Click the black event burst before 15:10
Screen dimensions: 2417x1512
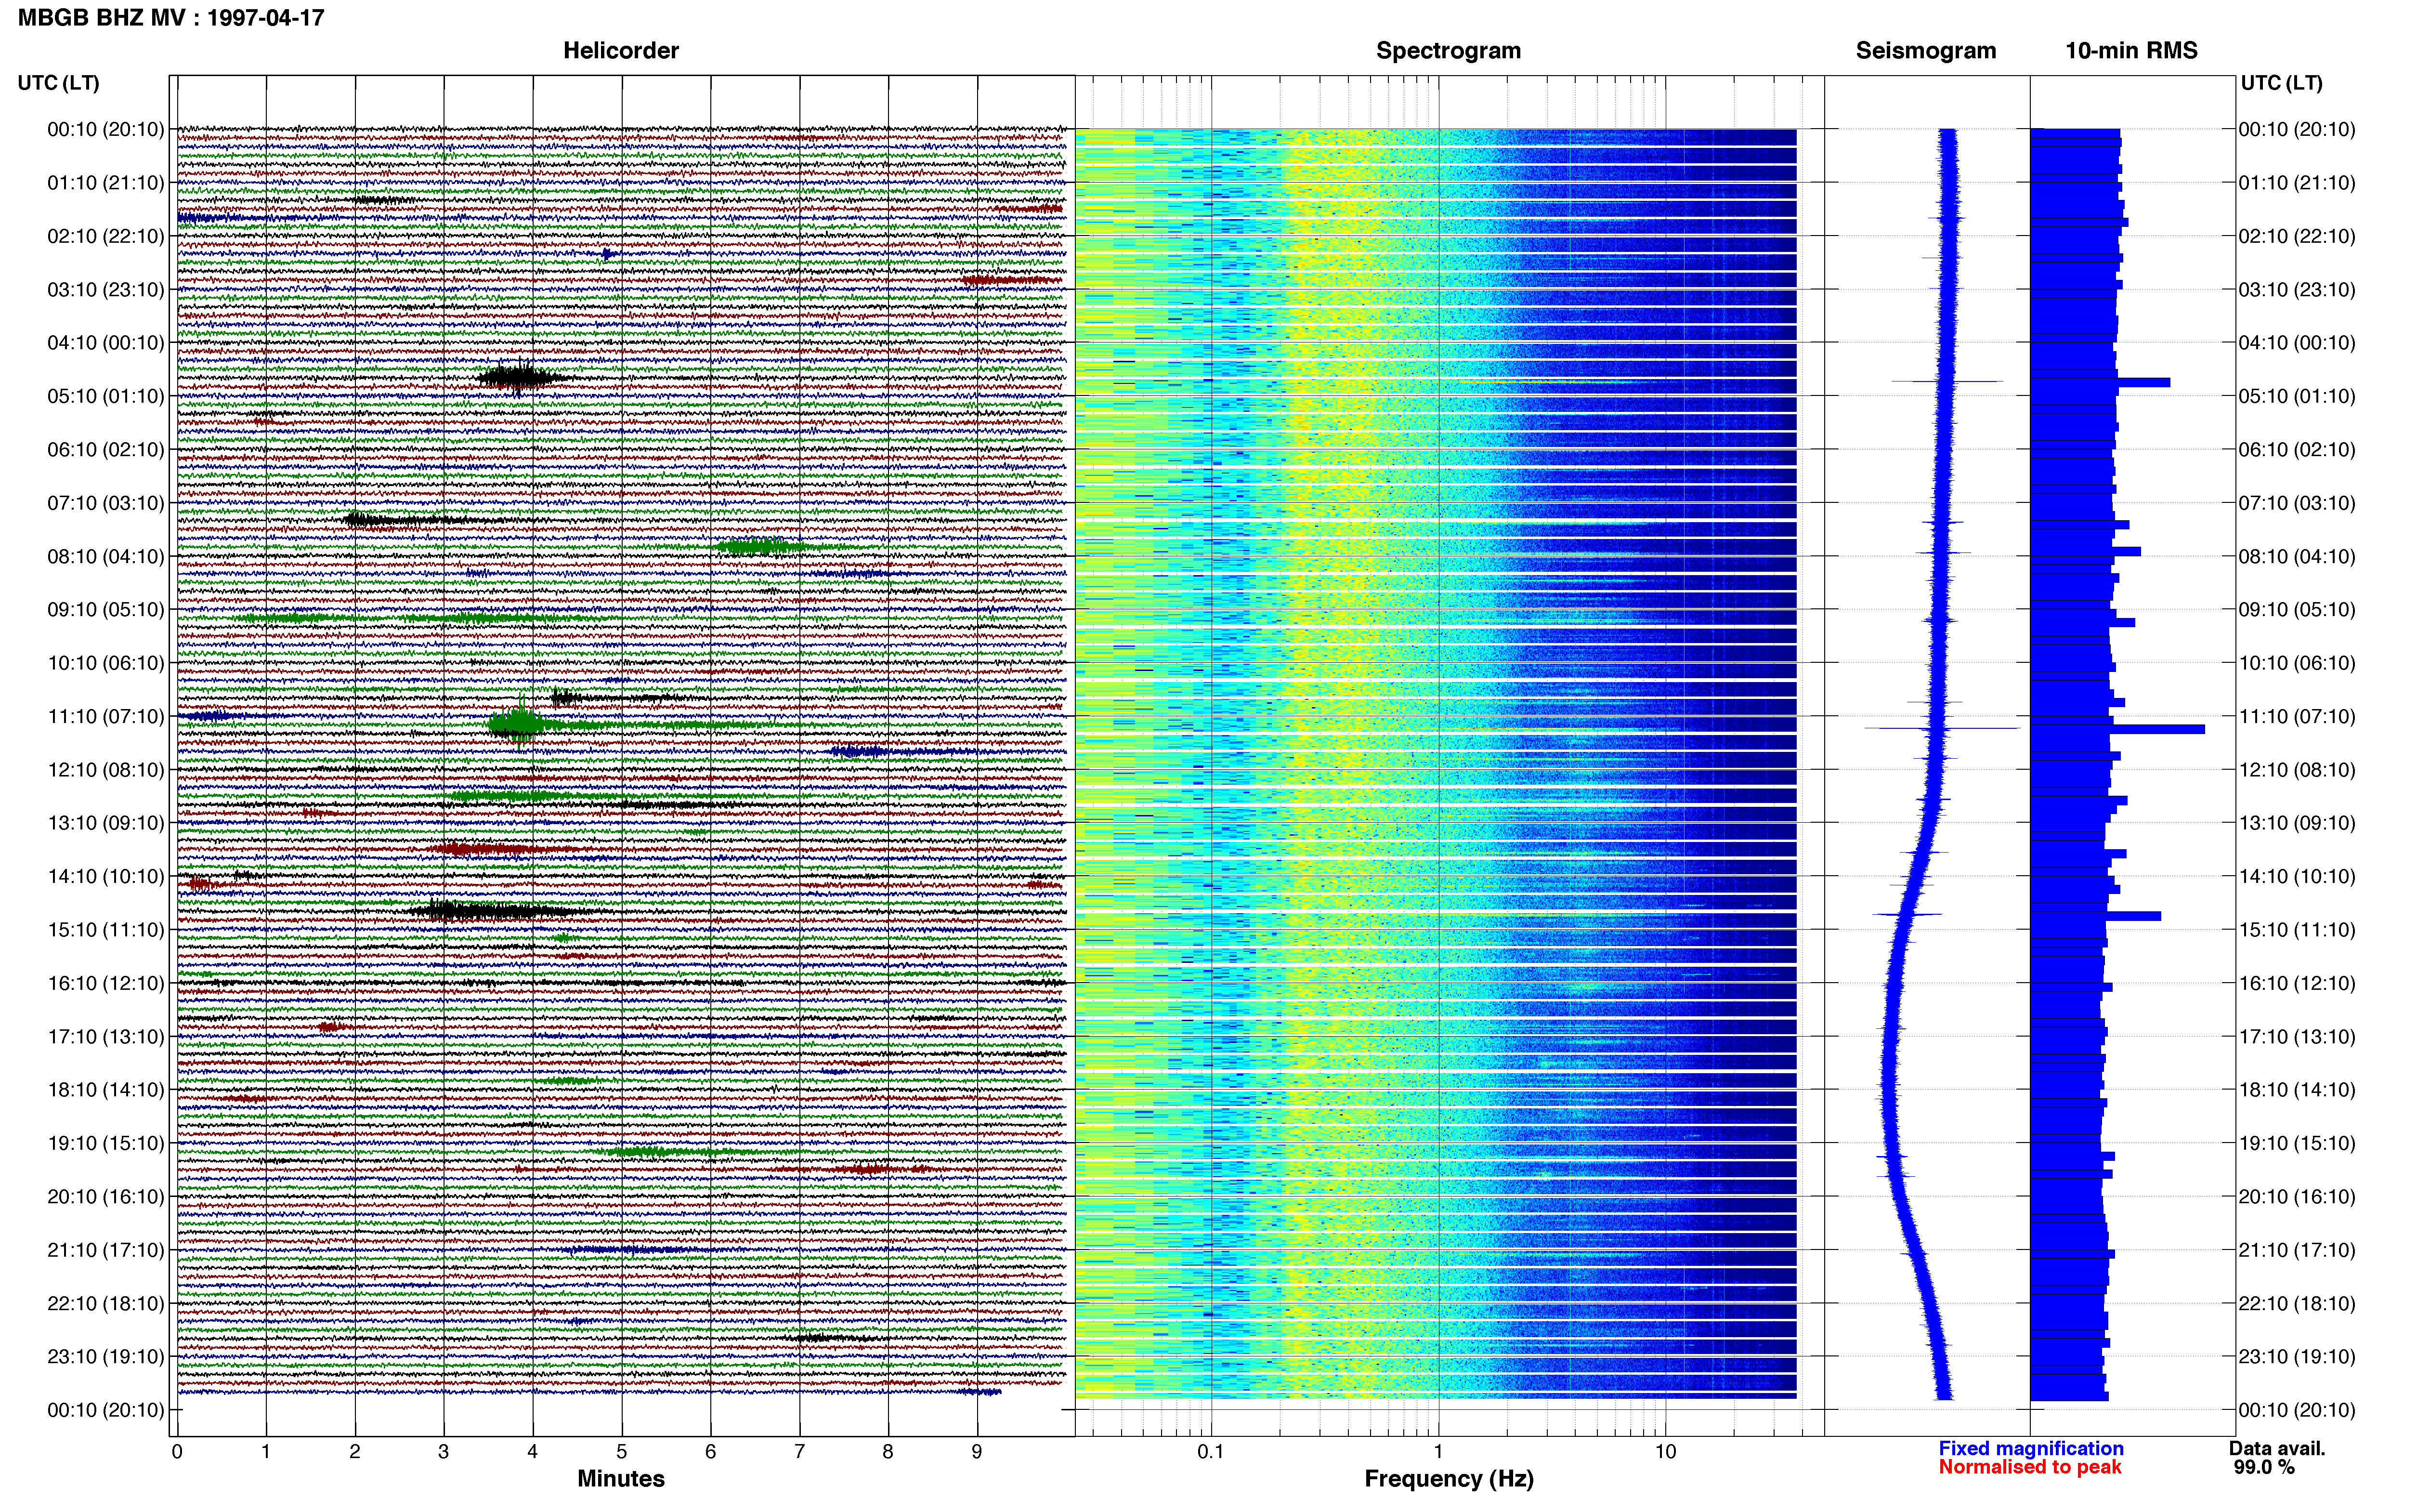pos(490,910)
